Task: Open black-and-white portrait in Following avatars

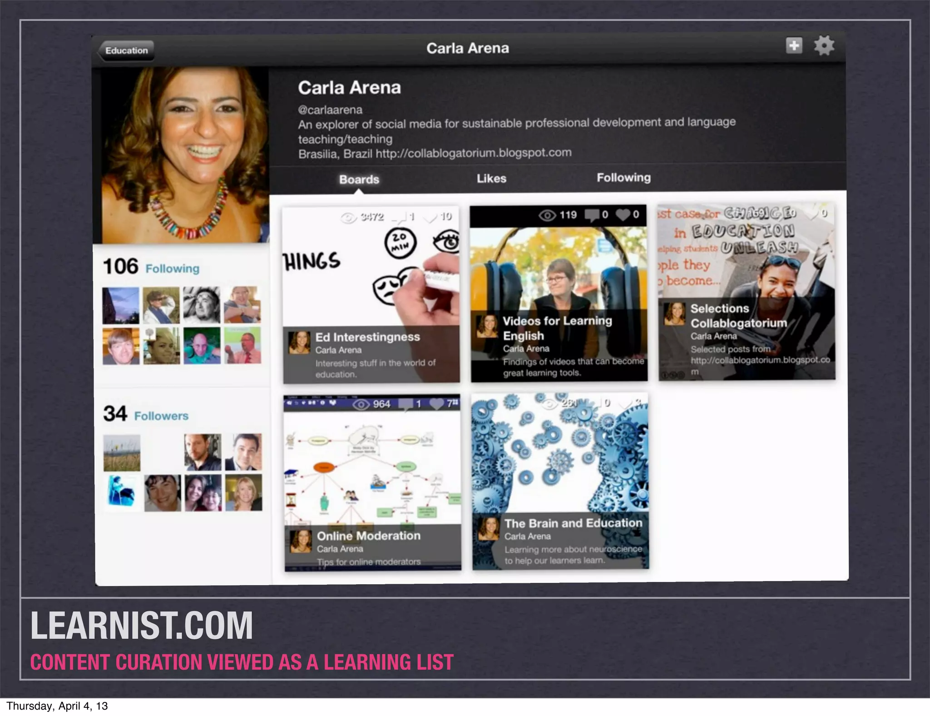Action: tap(202, 304)
